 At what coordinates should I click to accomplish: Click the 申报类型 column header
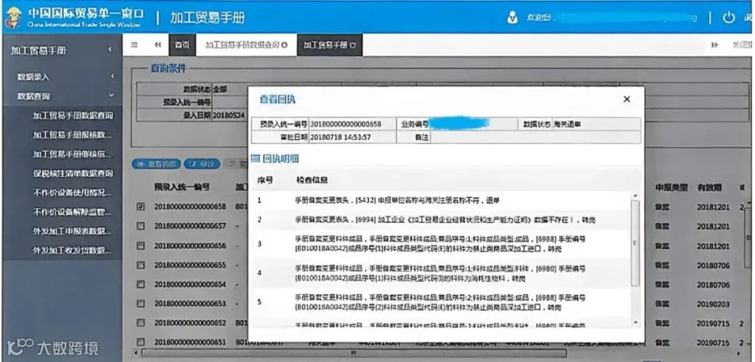(671, 188)
